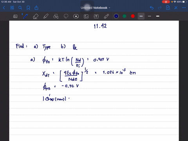Select the Text box tool
Image resolution: width=188 pixels, height=141 pixels.
pyautogui.click(x=96, y=16)
